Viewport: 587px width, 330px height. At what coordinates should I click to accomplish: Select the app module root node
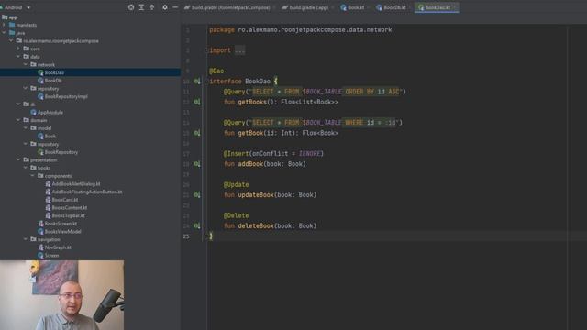click(13, 17)
